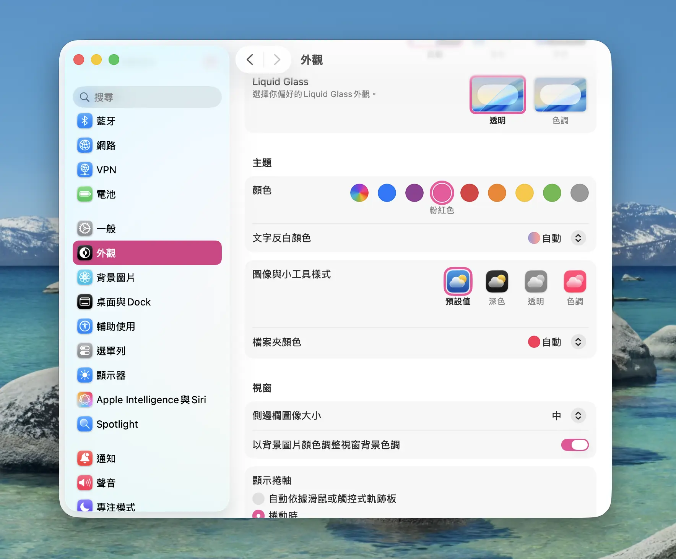Open 一般 settings pane
This screenshot has height=559, width=676.
point(147,229)
